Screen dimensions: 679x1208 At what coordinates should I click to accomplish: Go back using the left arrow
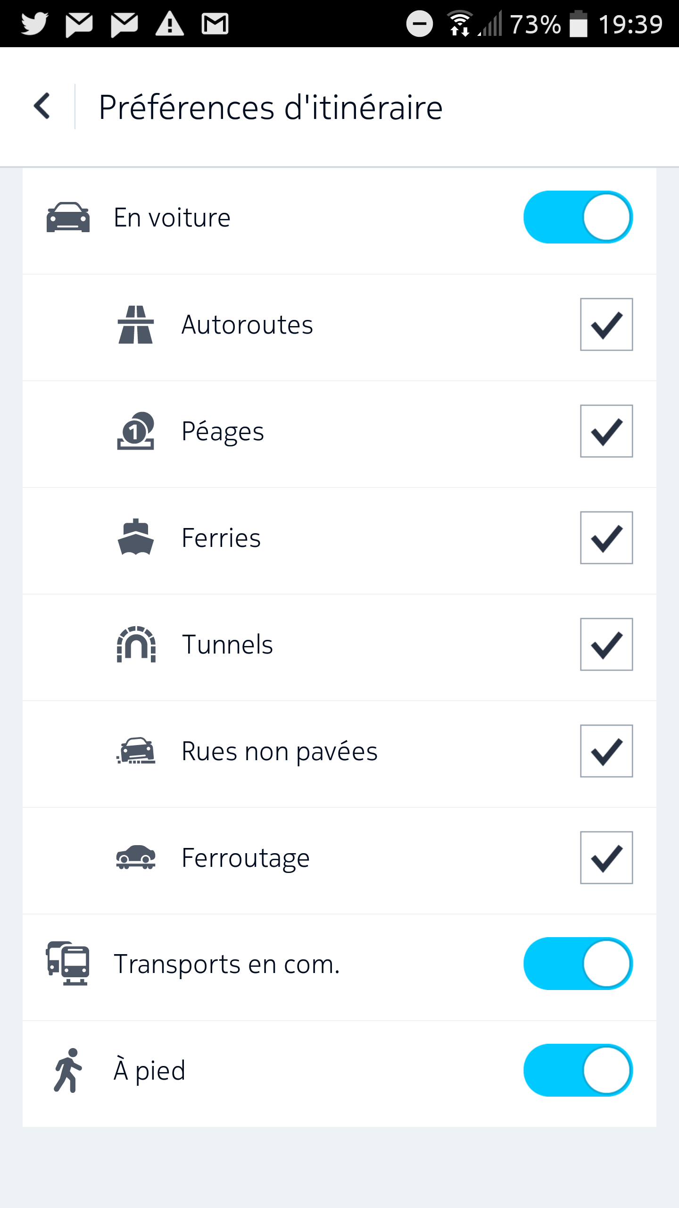point(42,106)
